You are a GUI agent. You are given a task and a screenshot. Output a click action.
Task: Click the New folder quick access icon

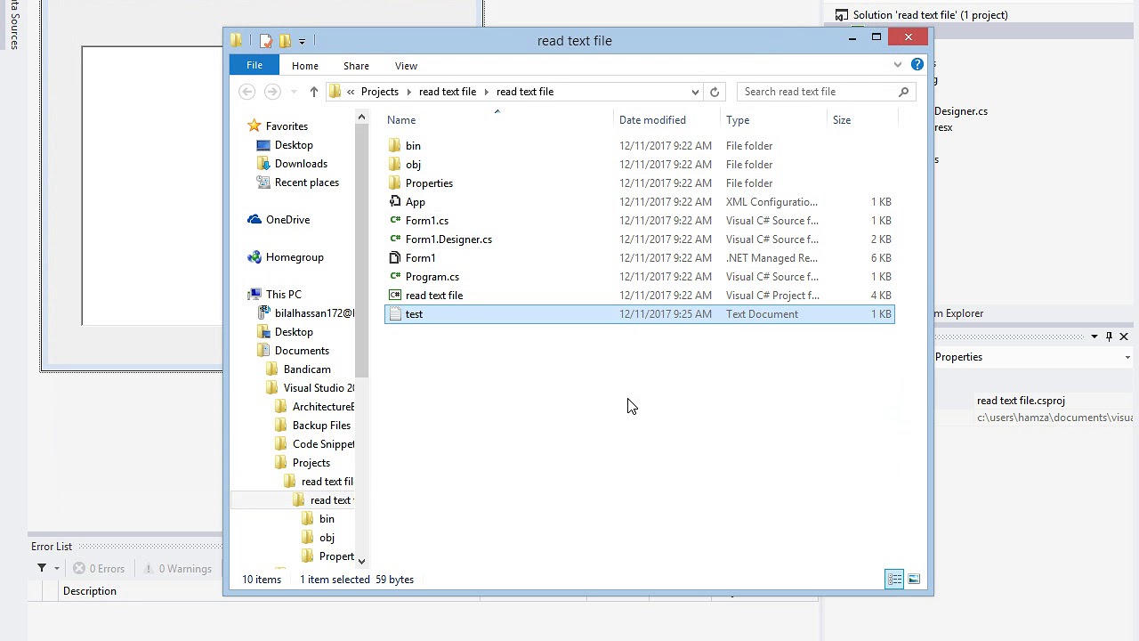tap(285, 41)
